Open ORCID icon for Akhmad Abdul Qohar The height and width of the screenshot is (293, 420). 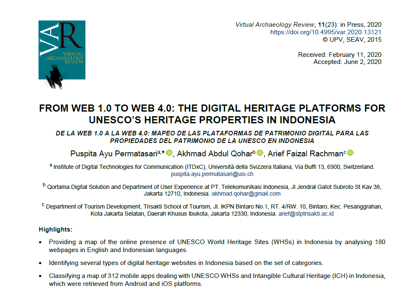[x=260, y=153]
